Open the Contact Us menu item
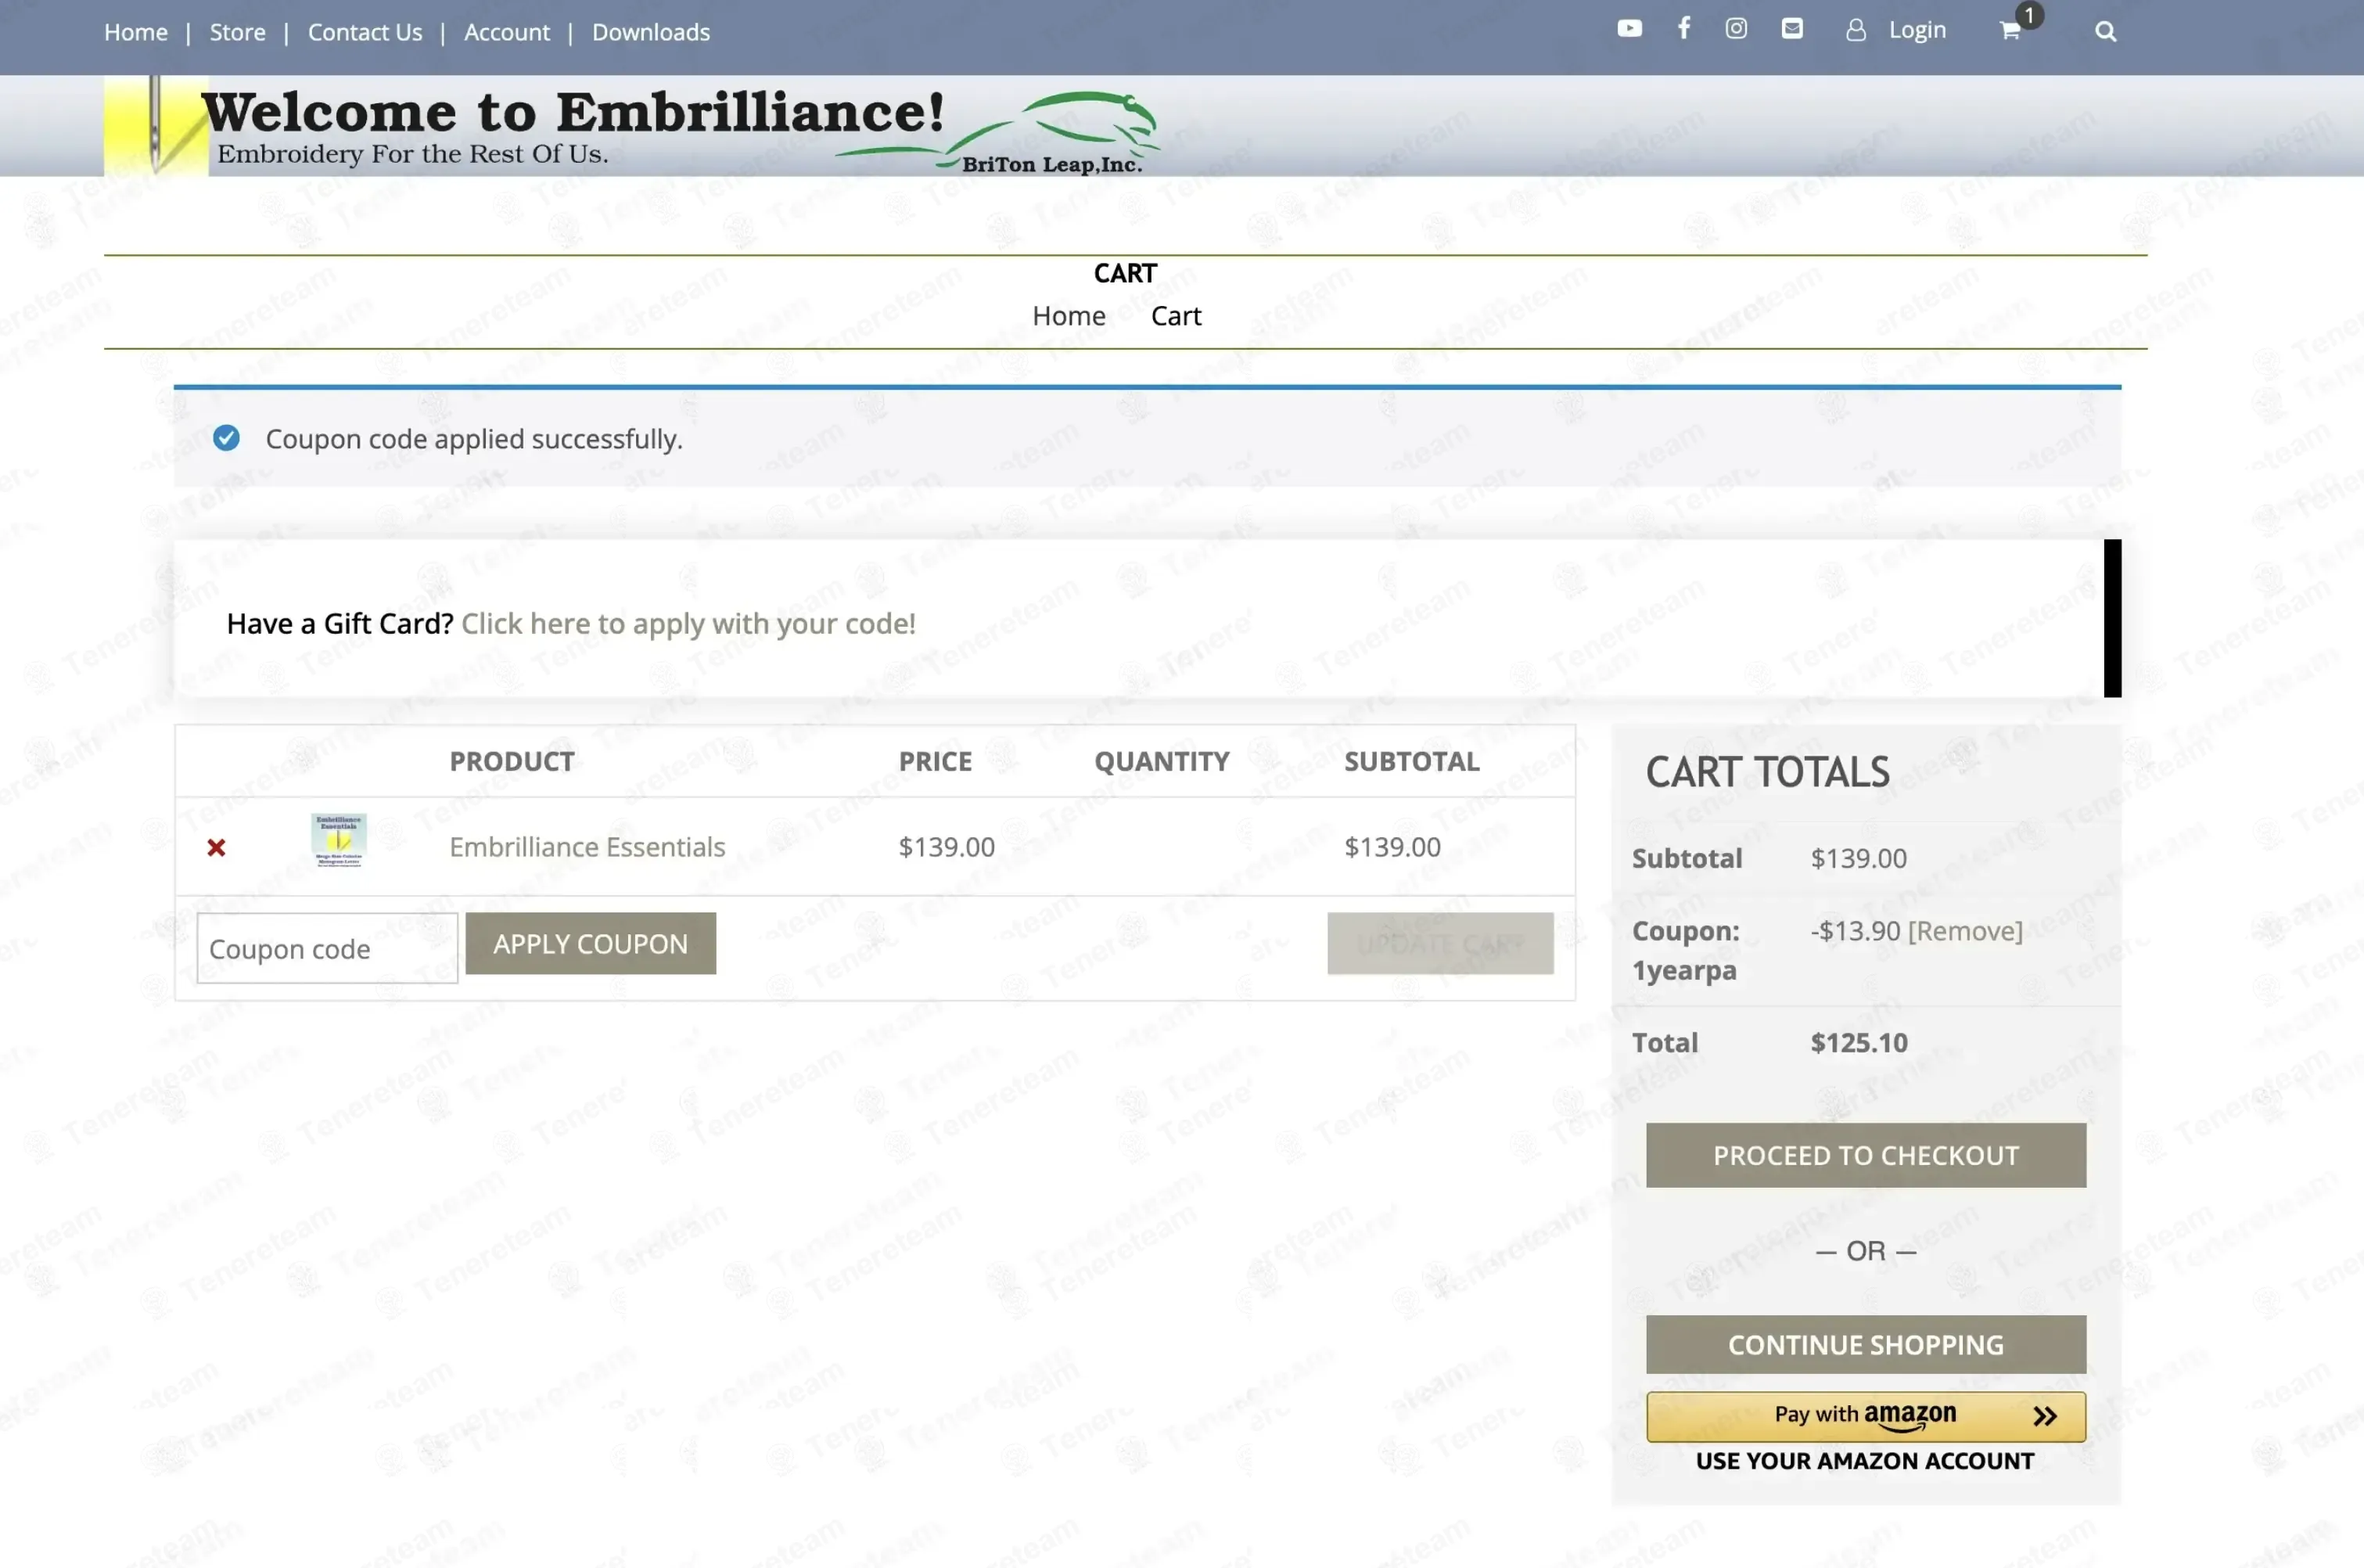Image resolution: width=2364 pixels, height=1568 pixels. click(x=365, y=32)
